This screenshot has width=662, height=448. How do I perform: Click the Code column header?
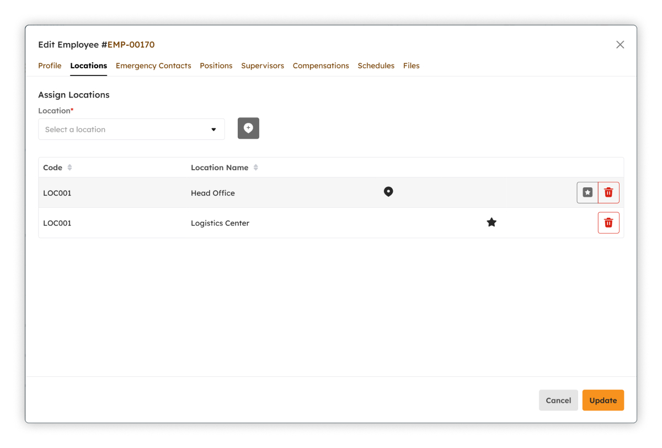click(53, 168)
